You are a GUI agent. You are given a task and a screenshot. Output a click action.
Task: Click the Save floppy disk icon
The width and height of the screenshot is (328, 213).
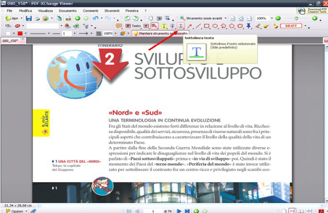coord(29,19)
